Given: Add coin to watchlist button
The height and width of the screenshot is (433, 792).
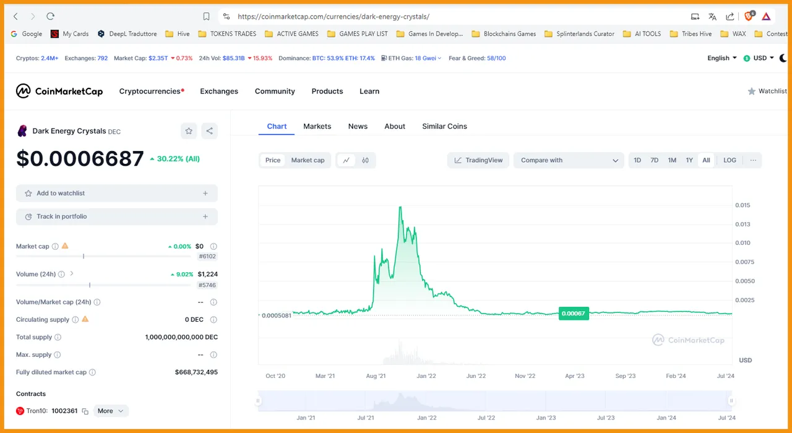Looking at the screenshot, I should 117,193.
